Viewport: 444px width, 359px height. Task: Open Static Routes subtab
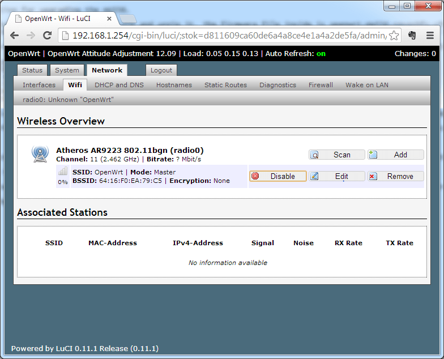225,85
